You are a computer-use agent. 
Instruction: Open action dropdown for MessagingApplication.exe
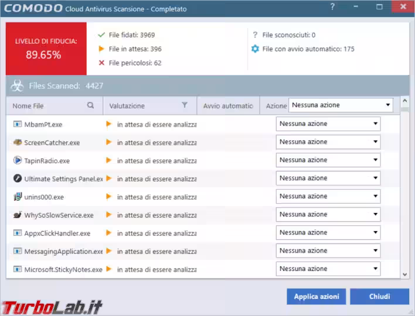click(328, 250)
